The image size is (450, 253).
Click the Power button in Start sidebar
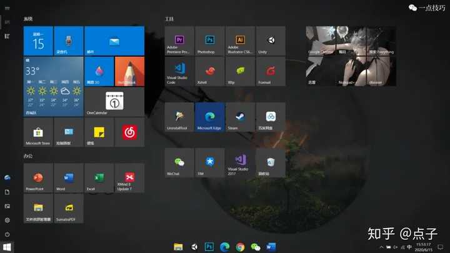pyautogui.click(x=7, y=234)
